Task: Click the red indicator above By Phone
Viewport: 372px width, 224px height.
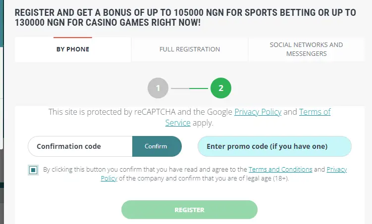Action: 73,38
